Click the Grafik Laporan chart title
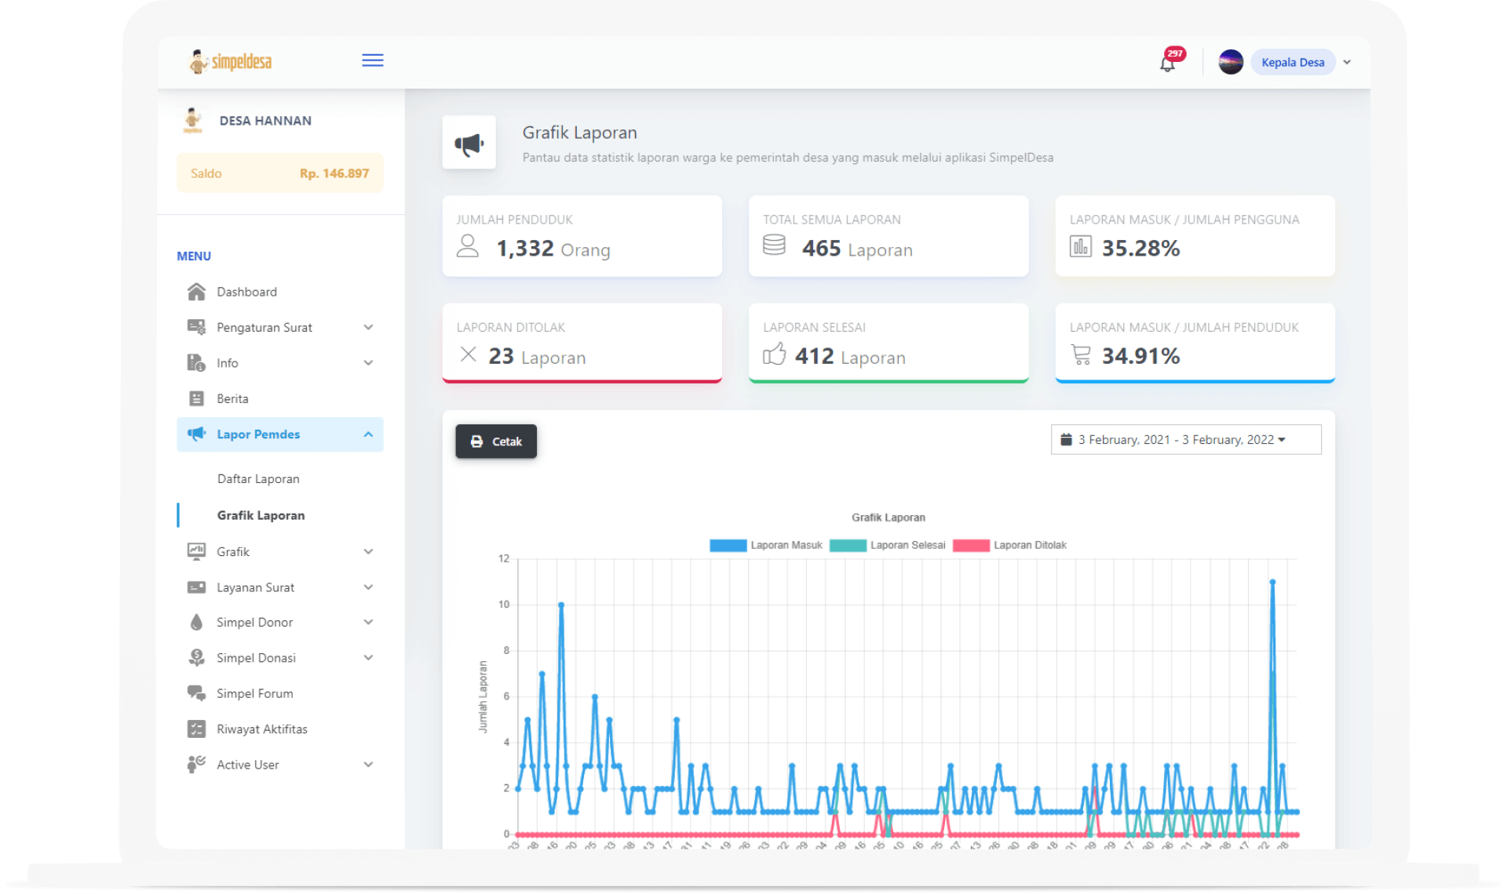This screenshot has height=894, width=1507. coord(889,518)
